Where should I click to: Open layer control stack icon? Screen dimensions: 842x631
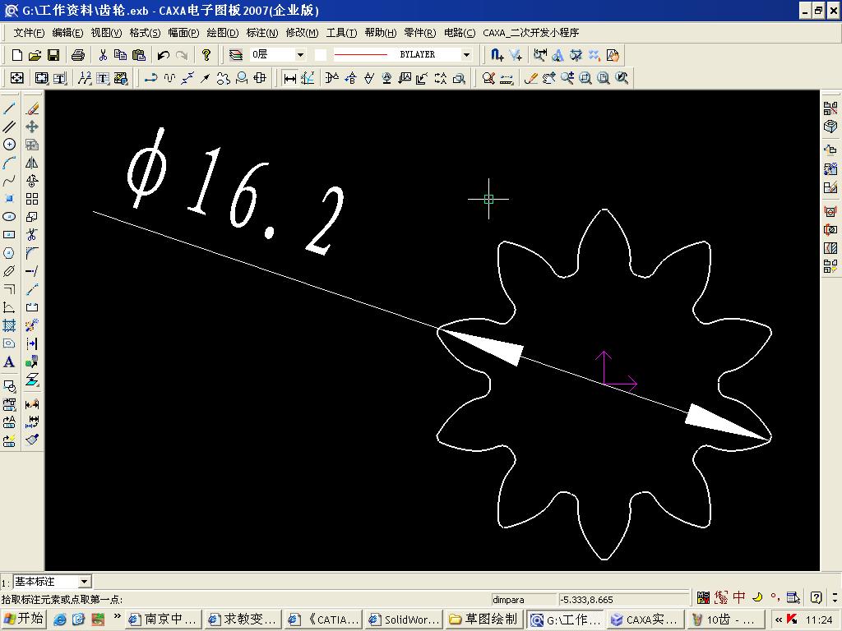point(236,55)
